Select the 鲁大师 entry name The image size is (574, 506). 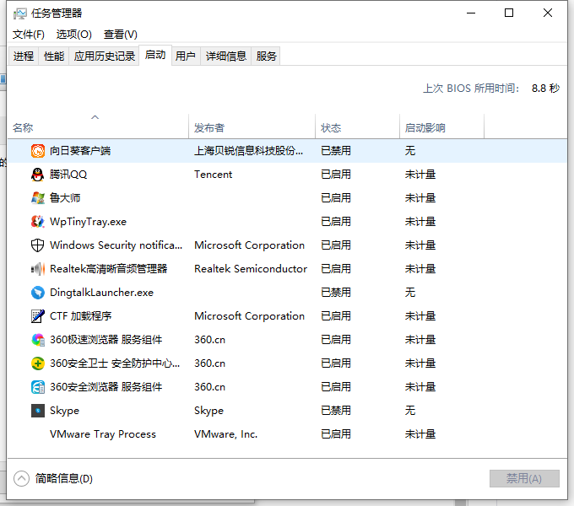coord(65,198)
